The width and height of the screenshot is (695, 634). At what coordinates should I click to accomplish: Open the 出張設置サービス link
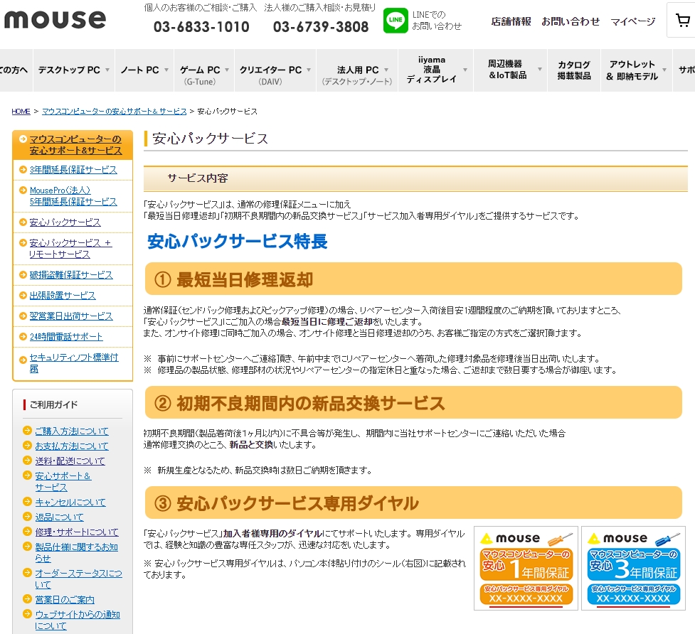(63, 295)
